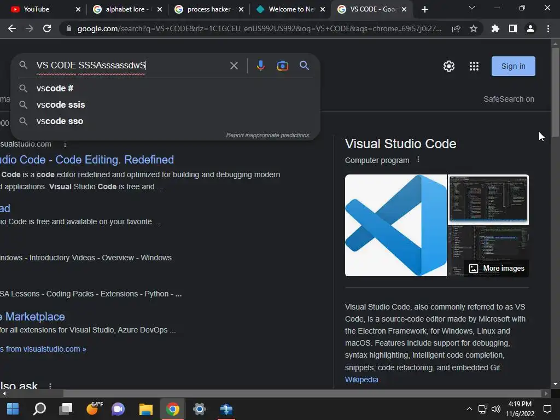Click the Chrome taskbar icon

pos(172,409)
